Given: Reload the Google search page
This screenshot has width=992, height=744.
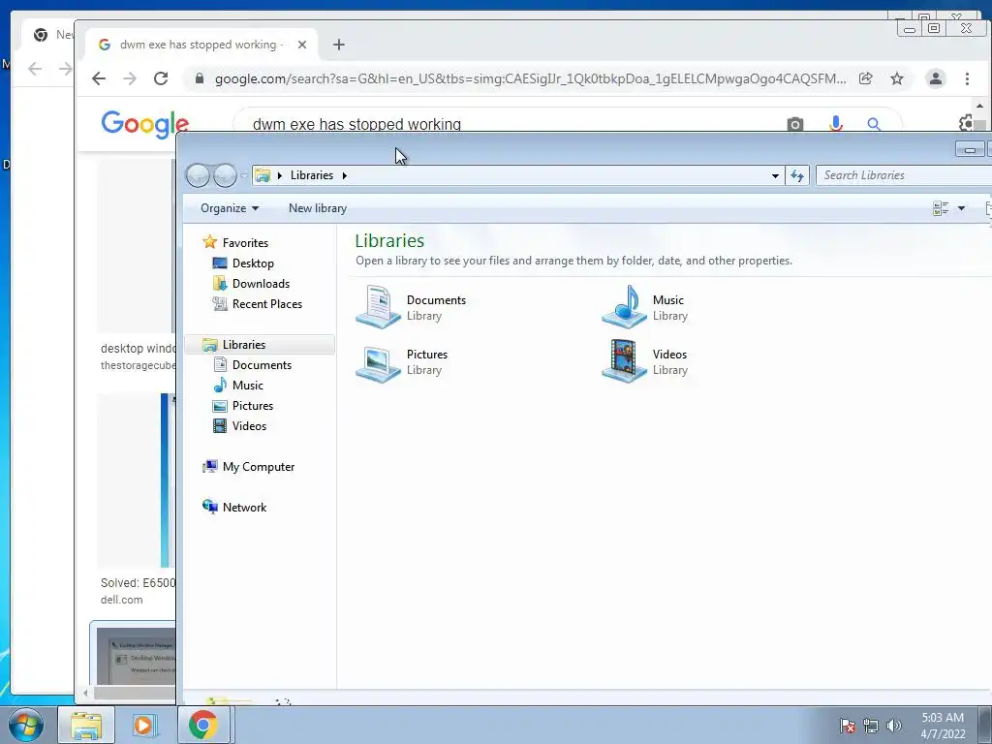Looking at the screenshot, I should pos(161,78).
